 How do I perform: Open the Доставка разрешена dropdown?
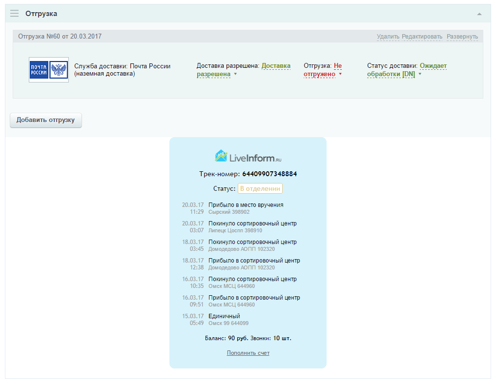[243, 70]
